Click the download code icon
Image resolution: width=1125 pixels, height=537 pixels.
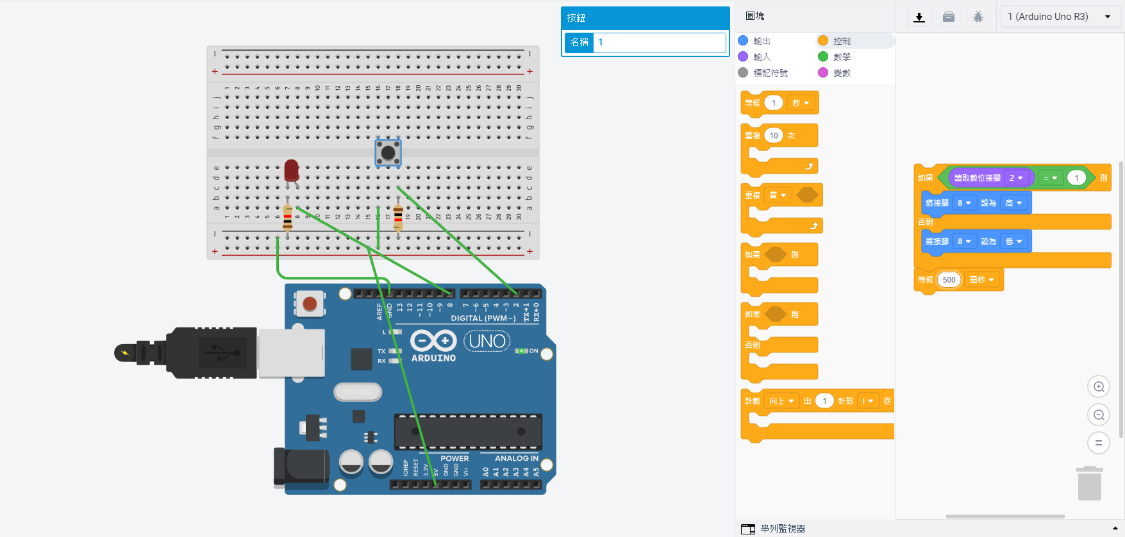[919, 17]
